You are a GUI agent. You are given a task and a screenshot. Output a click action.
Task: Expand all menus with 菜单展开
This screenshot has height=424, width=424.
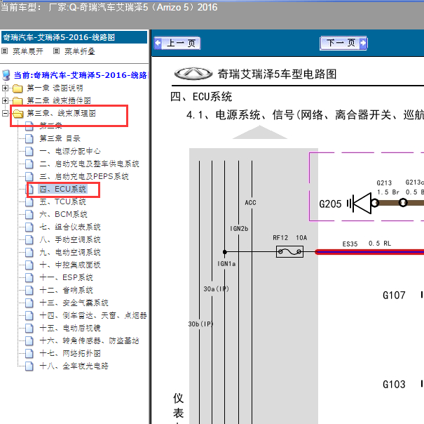click(x=27, y=51)
